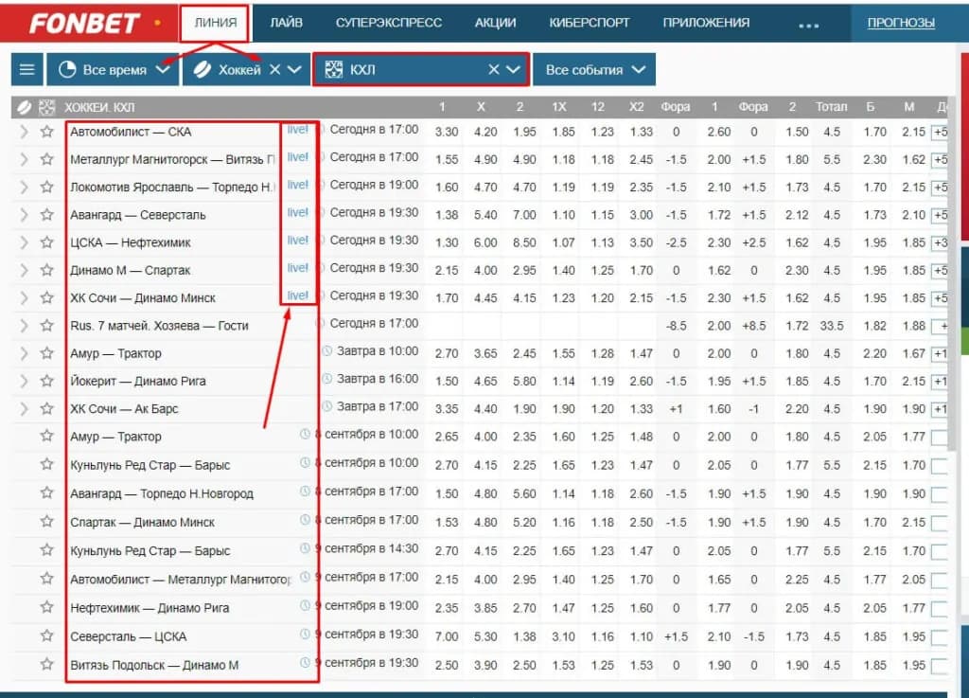Click clock icon for ХК Сочи — Ак Барс

tap(327, 406)
